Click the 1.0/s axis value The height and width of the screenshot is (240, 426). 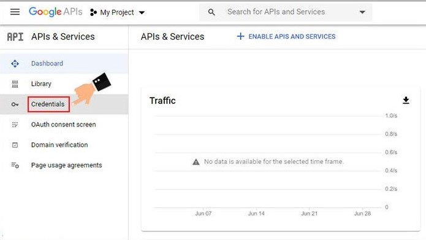point(391,115)
